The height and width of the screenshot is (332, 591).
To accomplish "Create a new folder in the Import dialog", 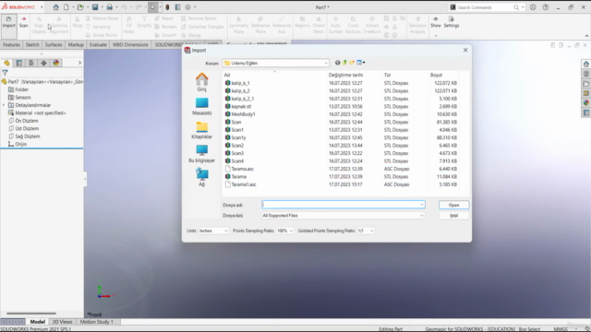I will tap(352, 63).
